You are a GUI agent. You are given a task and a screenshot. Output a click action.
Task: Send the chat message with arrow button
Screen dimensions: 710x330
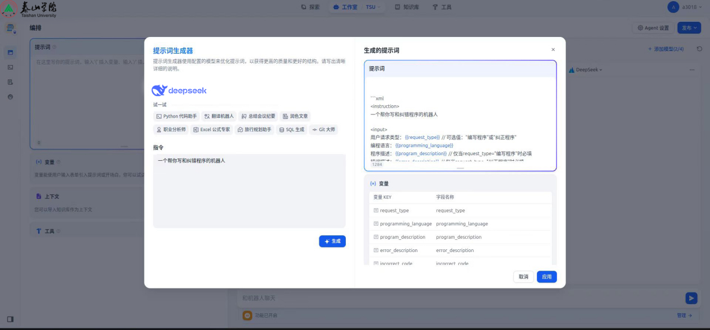coord(692,298)
